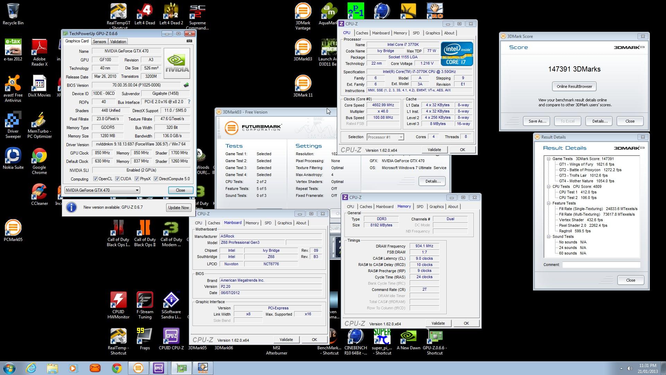Launch Driver Sweeper desktop icon
This screenshot has width=666, height=375.
[13, 125]
